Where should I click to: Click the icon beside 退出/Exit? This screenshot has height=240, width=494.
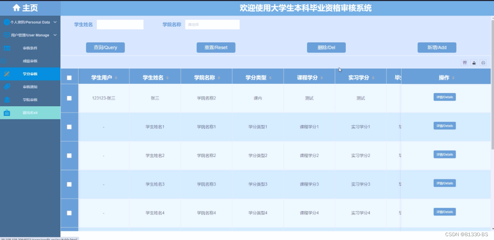[7, 113]
